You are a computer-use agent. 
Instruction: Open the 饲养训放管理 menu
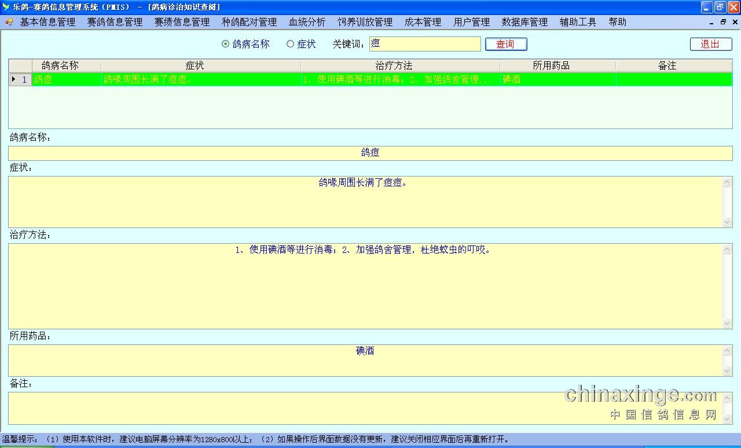365,22
